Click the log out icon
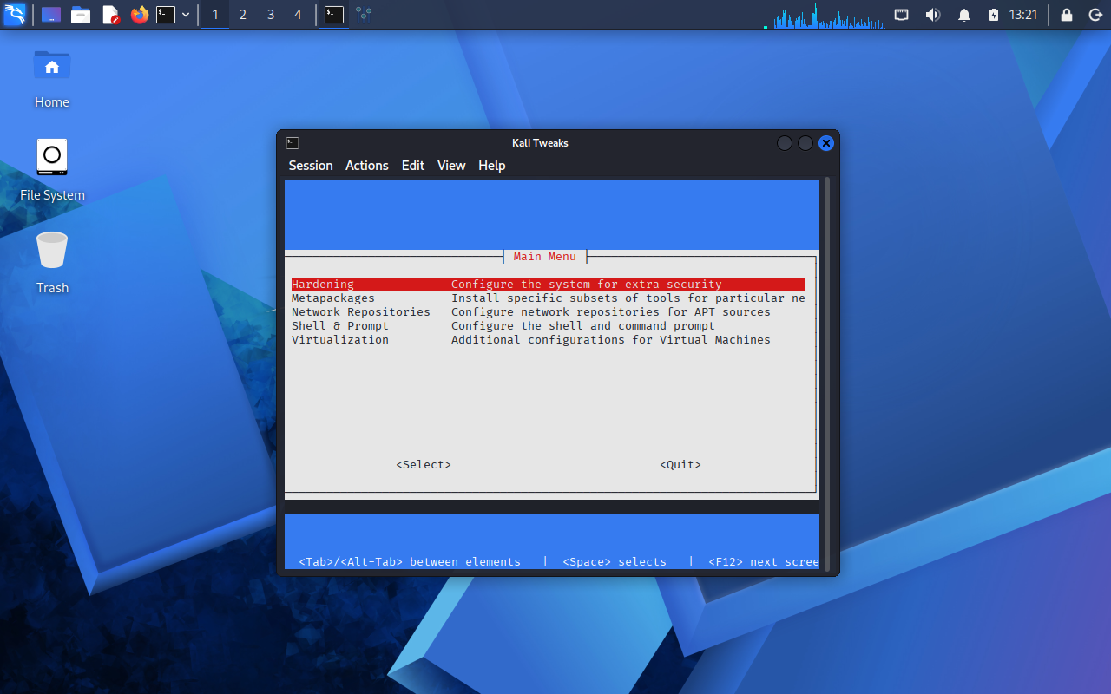The width and height of the screenshot is (1111, 694). (x=1095, y=15)
